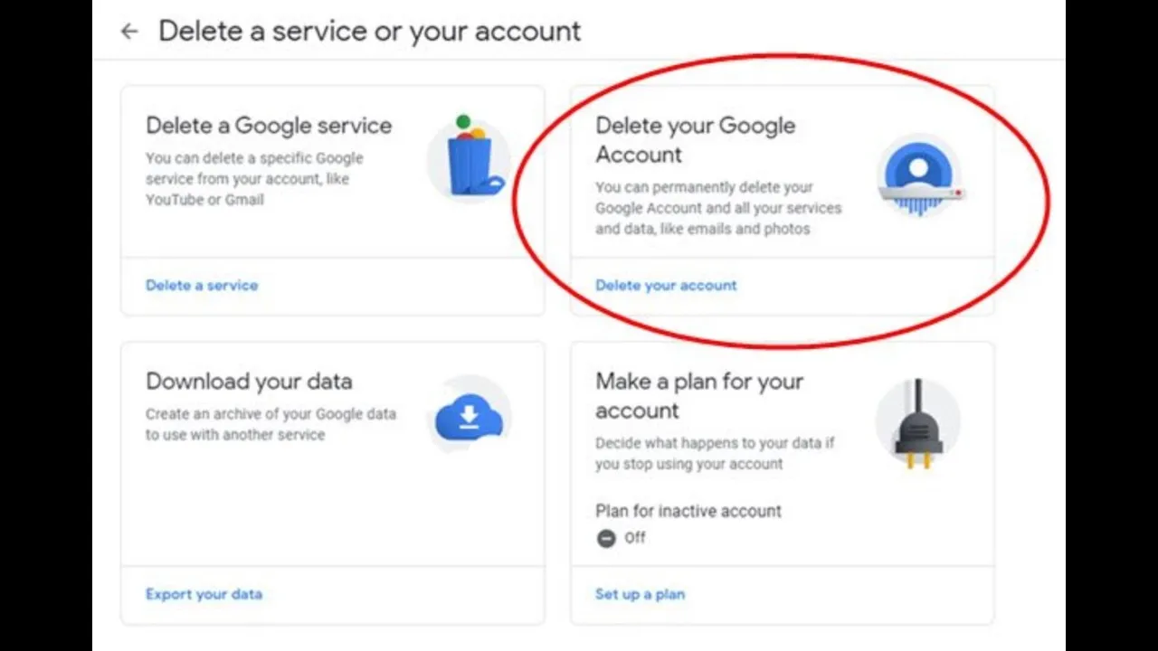This screenshot has width=1158, height=651.
Task: Select the Download your data heading
Action: (x=249, y=382)
